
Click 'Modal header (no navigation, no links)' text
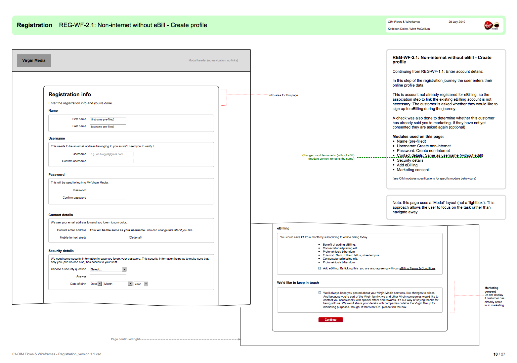tap(213, 60)
